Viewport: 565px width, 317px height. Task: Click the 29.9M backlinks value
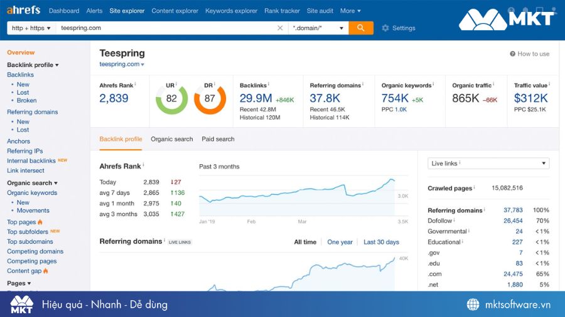[x=256, y=98]
